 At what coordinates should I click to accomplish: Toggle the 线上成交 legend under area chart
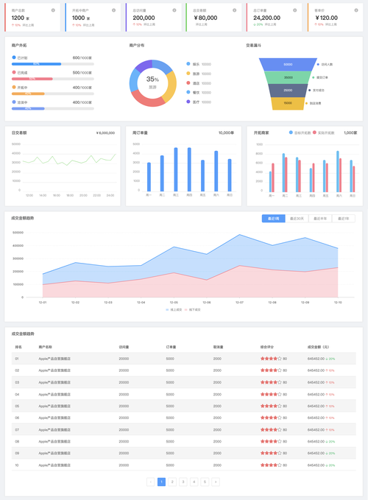[x=174, y=309]
